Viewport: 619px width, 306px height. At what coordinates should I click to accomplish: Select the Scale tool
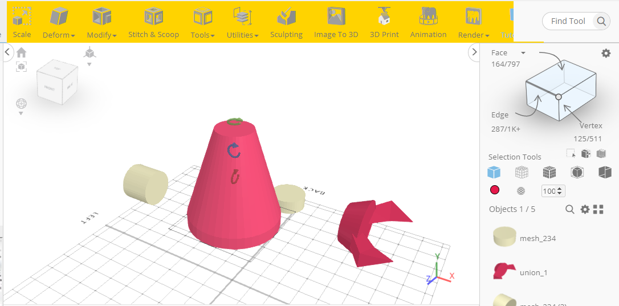click(x=22, y=23)
